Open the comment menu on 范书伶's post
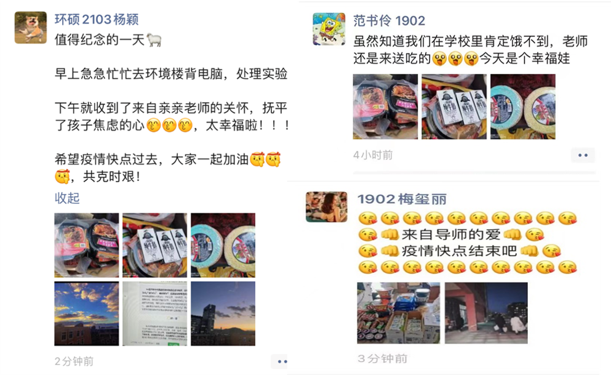The height and width of the screenshot is (375, 611). pyautogui.click(x=583, y=155)
